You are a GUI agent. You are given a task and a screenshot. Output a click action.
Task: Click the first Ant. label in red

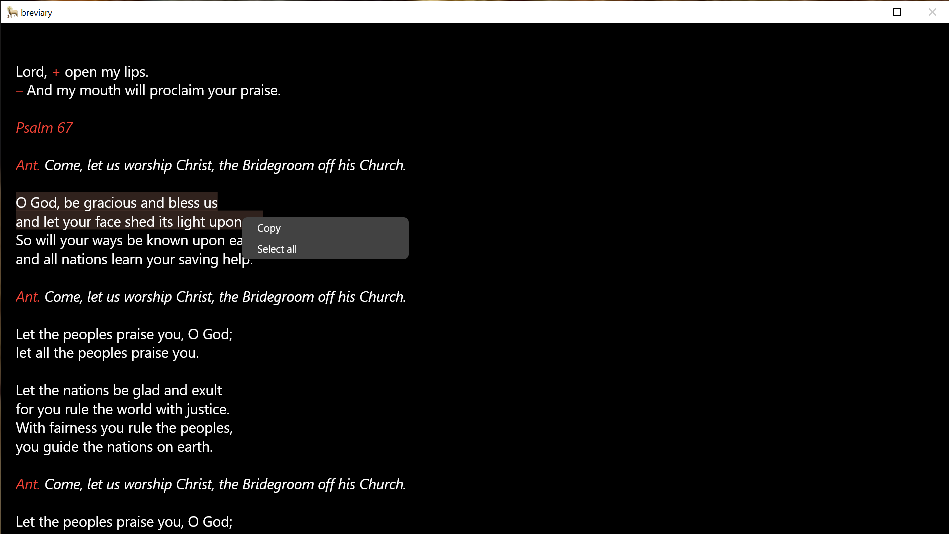(28, 165)
